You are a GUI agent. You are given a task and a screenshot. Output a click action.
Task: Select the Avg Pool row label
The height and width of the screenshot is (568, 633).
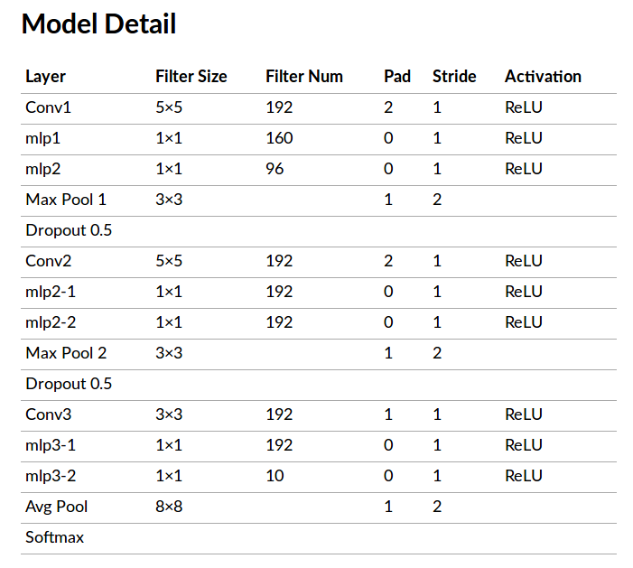(x=57, y=507)
